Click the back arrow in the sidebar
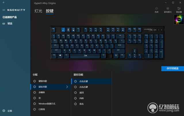 pyautogui.click(x=4, y=3)
